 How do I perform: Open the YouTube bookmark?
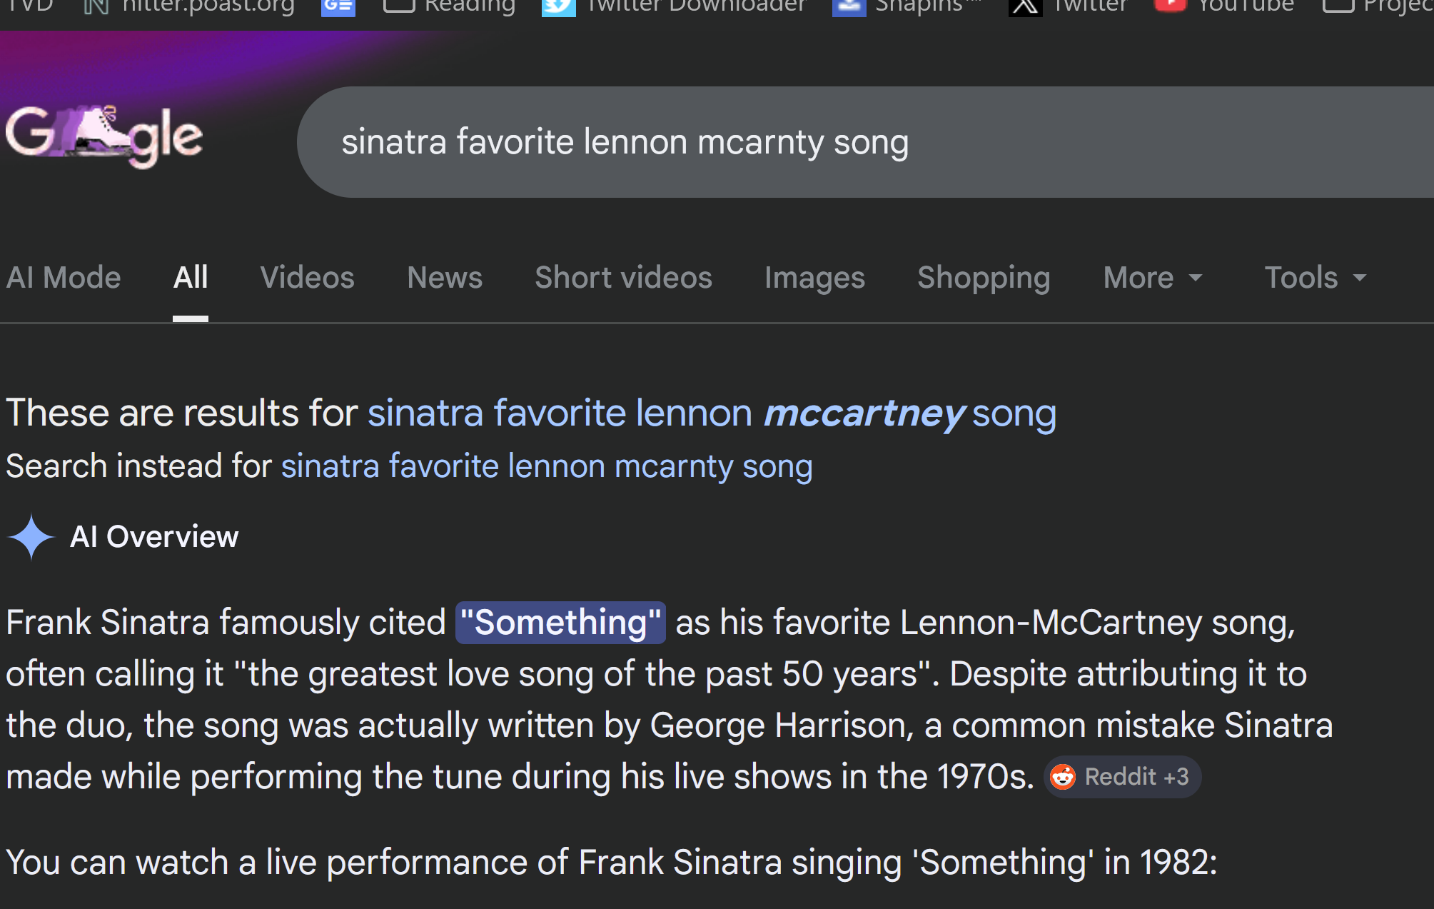[1224, 6]
